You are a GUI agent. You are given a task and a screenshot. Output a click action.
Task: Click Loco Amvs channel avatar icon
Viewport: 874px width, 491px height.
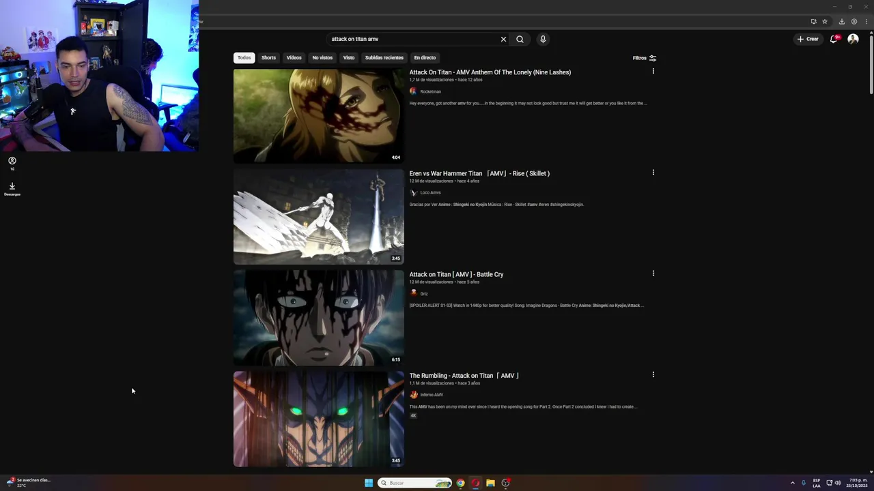(x=413, y=192)
